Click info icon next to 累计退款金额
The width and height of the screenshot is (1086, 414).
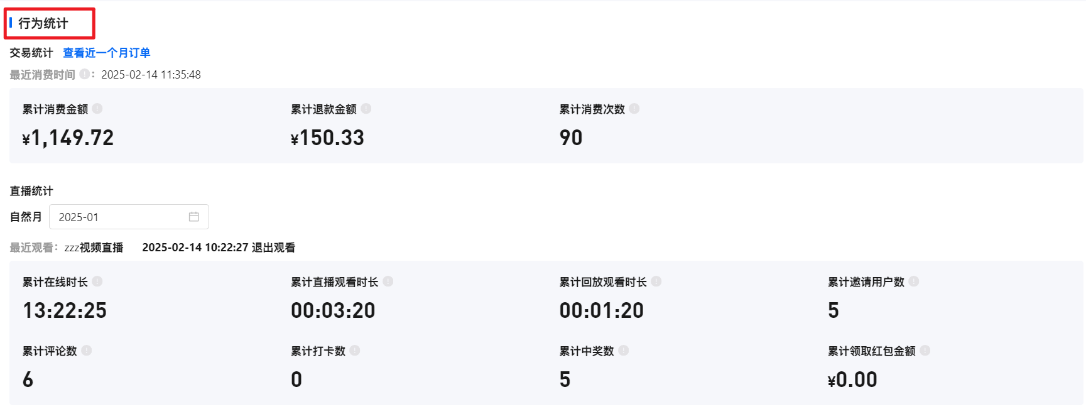point(366,109)
